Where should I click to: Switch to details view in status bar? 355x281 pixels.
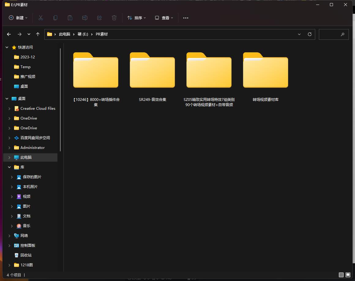point(341,275)
